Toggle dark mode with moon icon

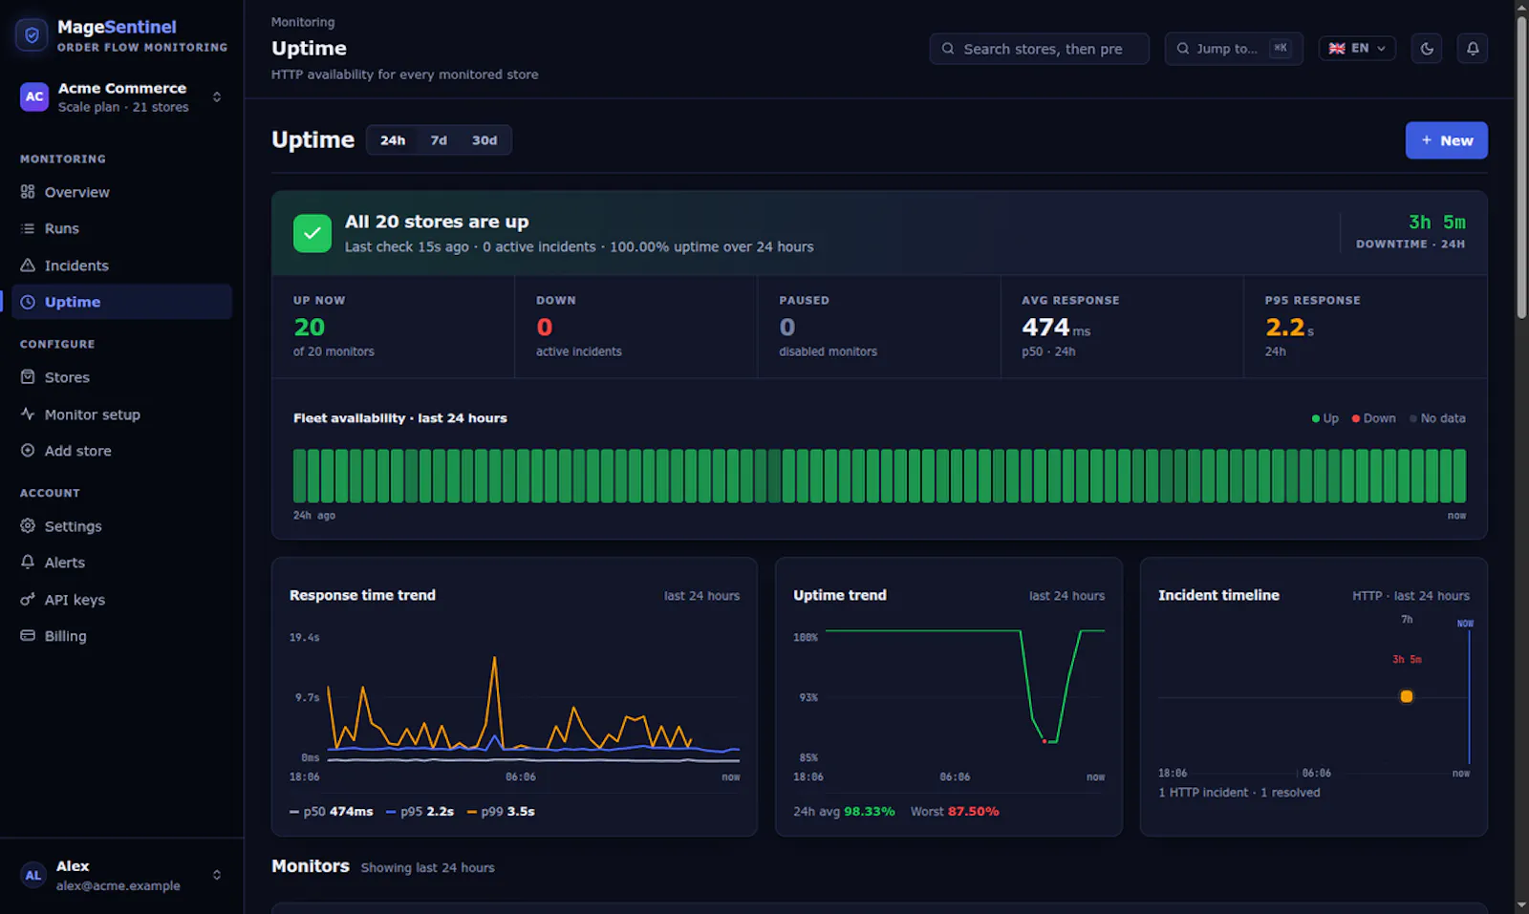1427,49
